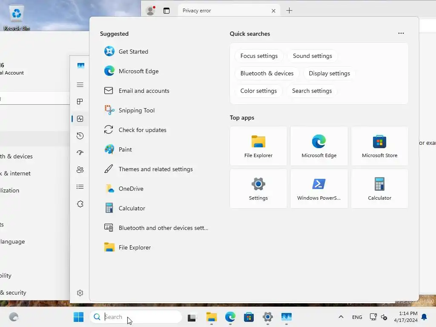Image resolution: width=436 pixels, height=327 pixels.
Task: Open the Windows Start menu
Action: tap(78, 317)
